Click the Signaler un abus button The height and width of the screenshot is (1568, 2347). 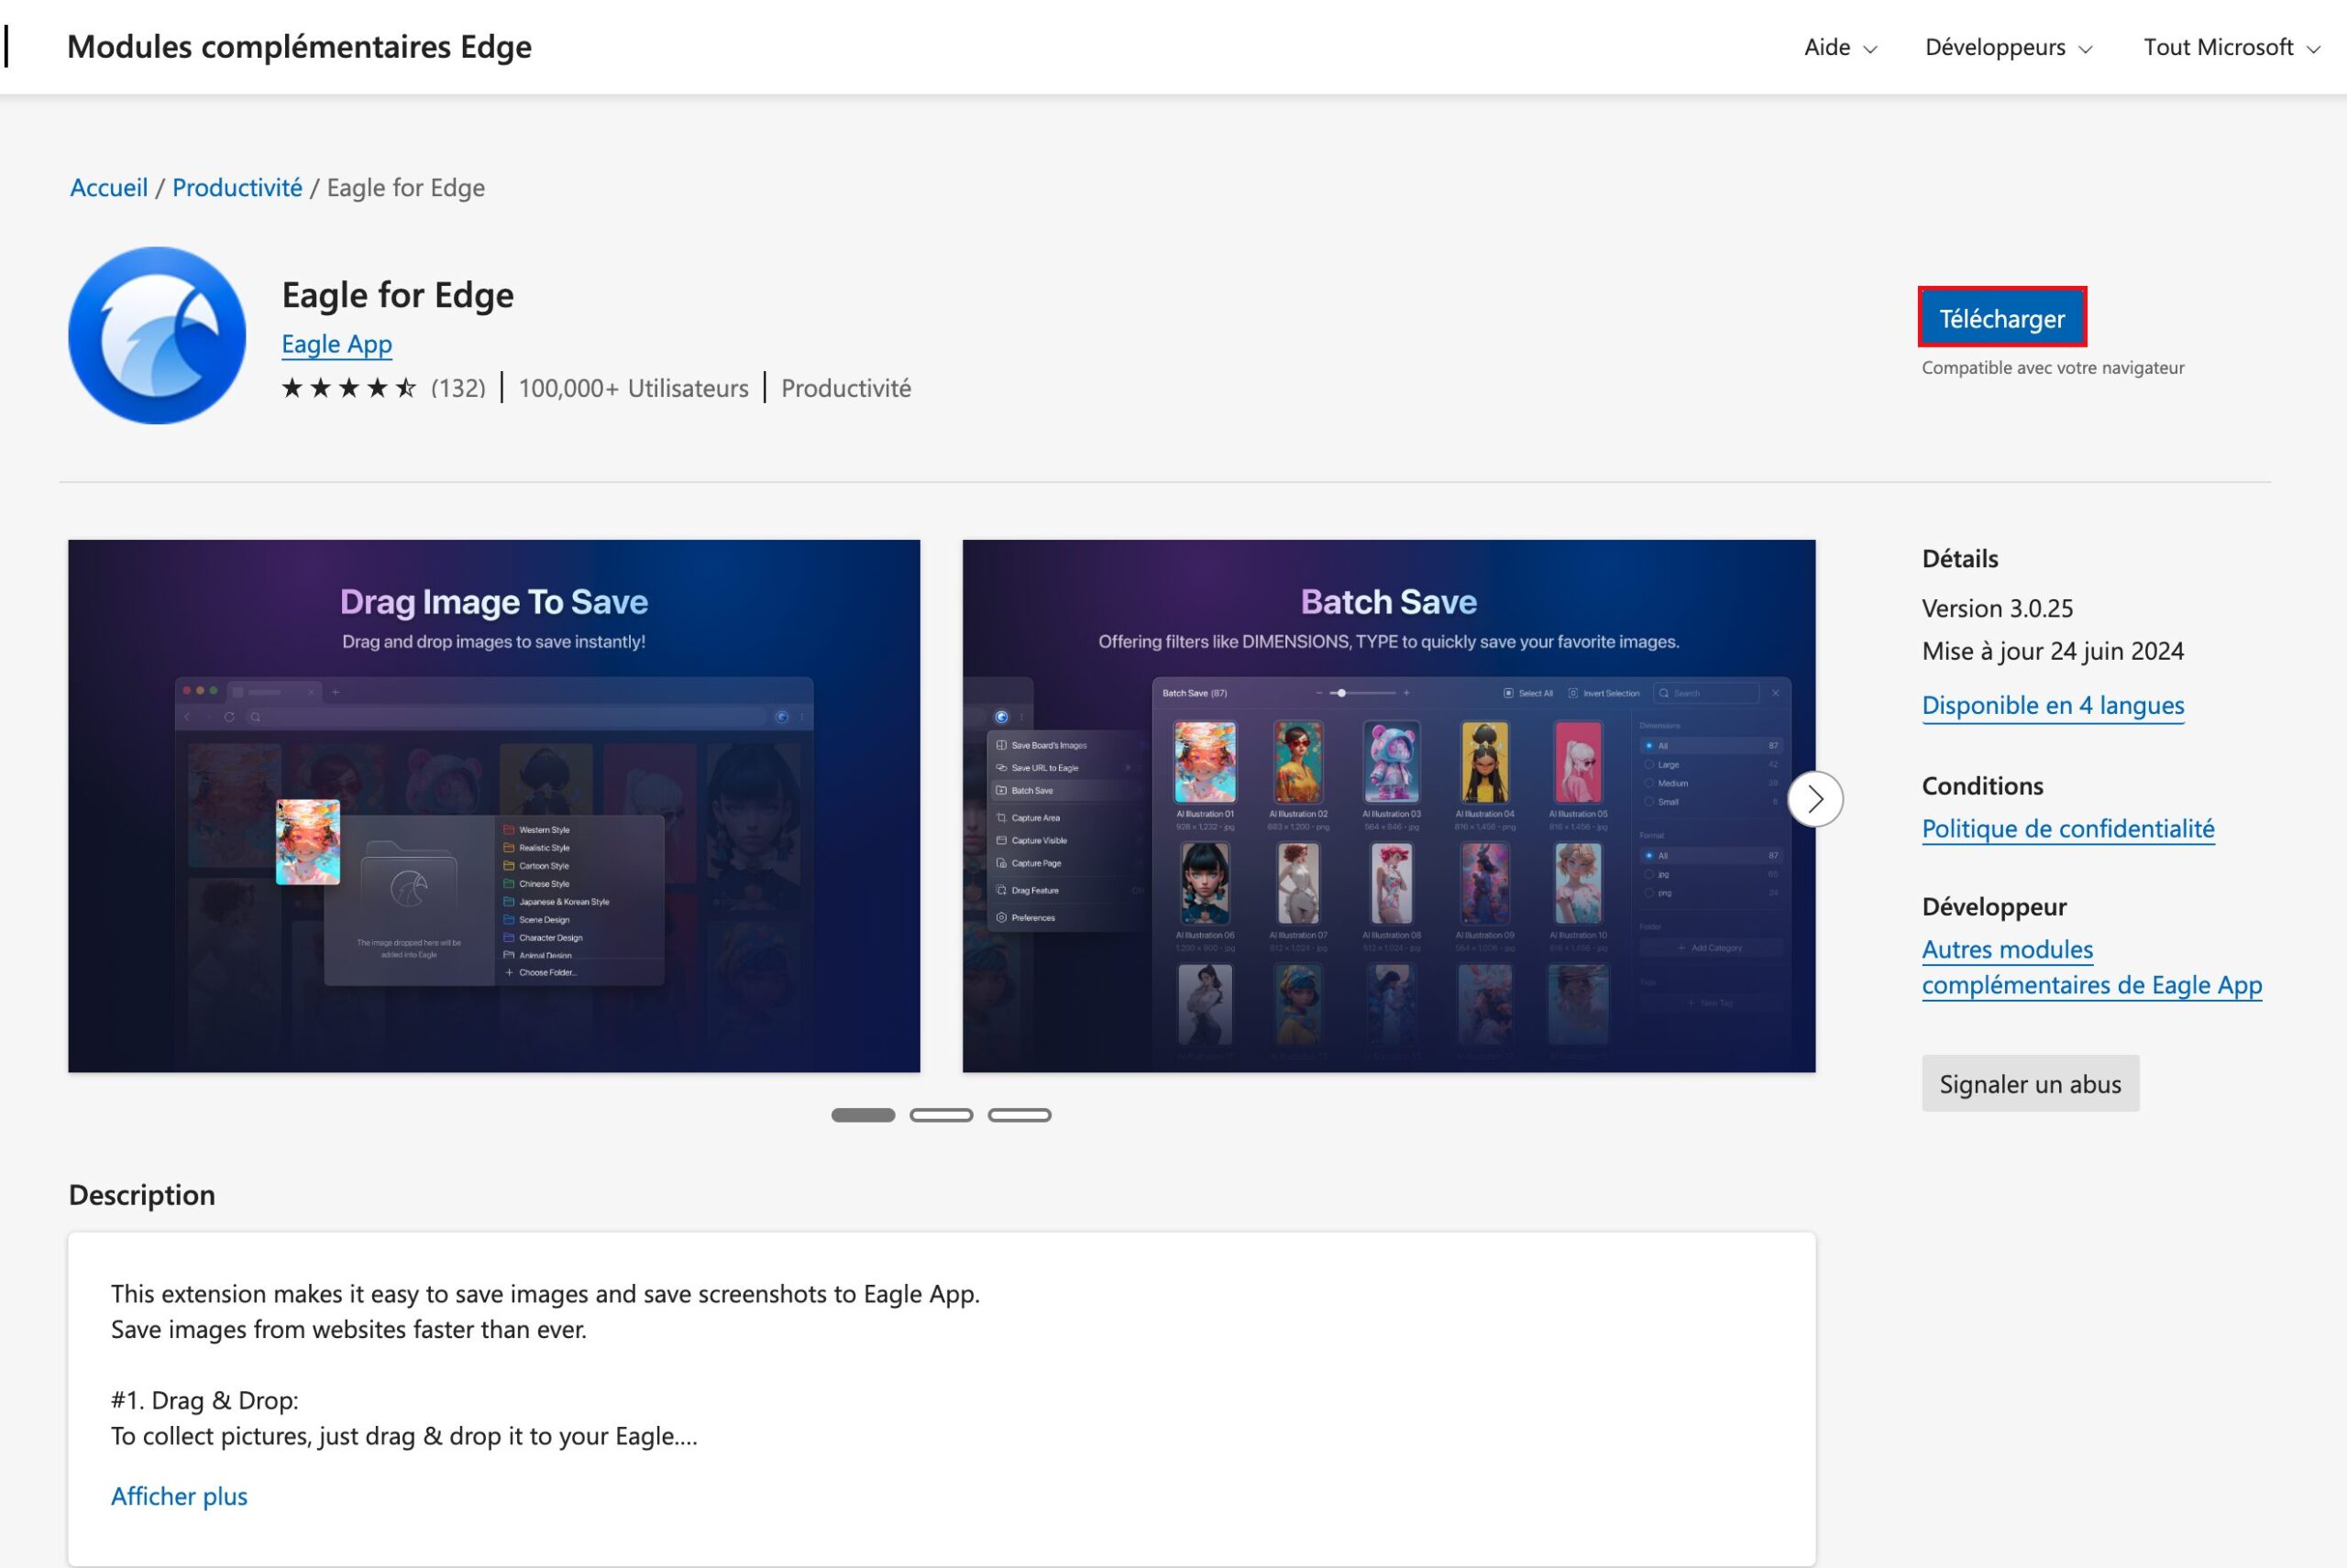[2030, 1083]
